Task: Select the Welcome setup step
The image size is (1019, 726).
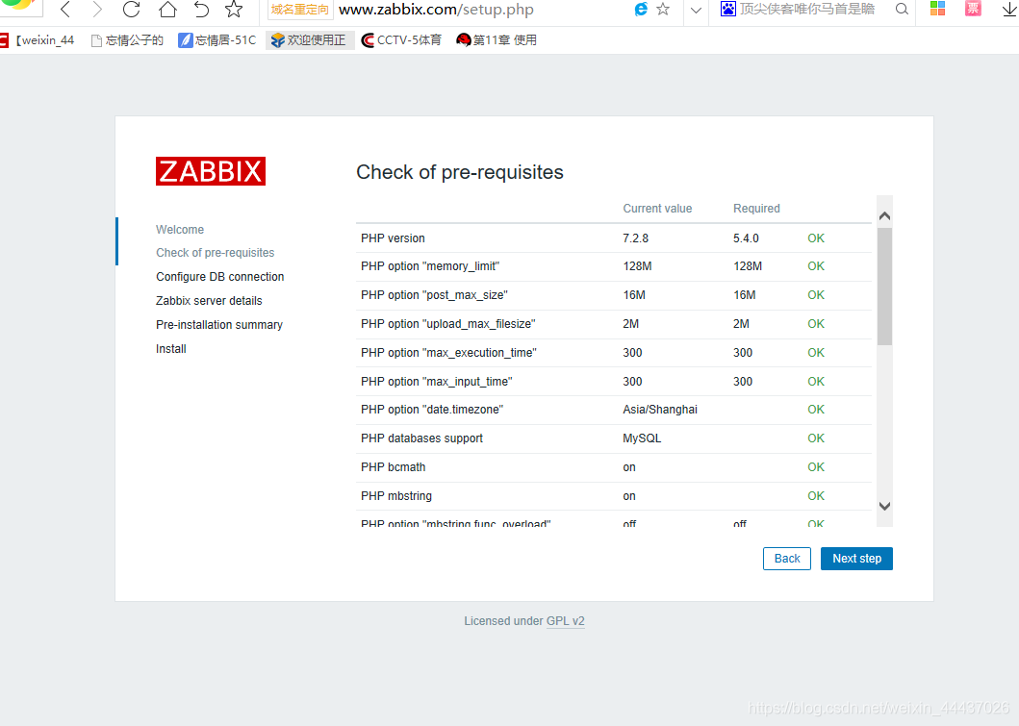Action: pyautogui.click(x=180, y=229)
